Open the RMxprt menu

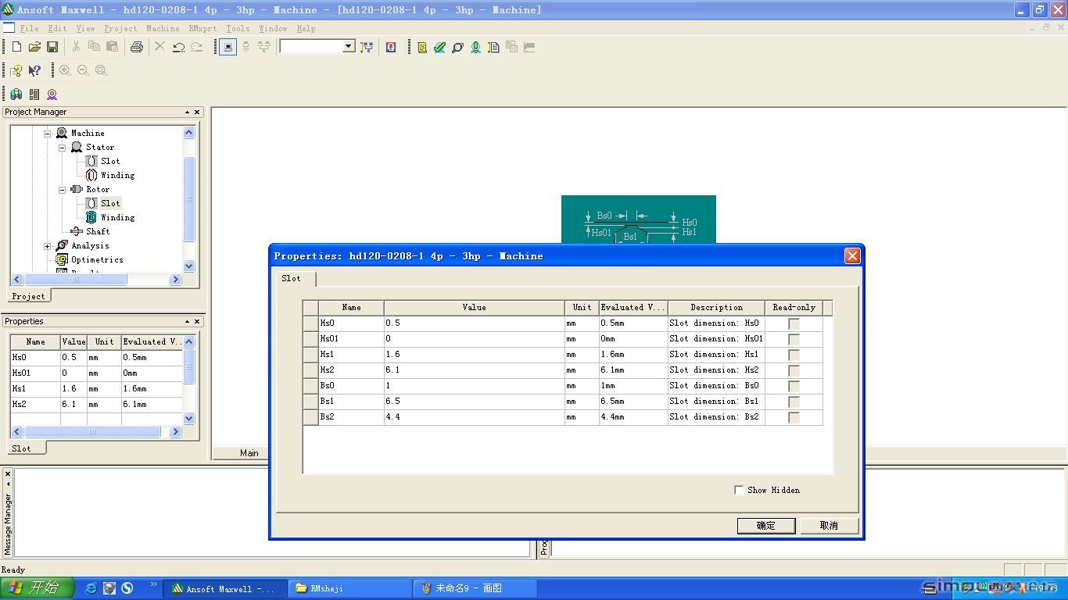coord(202,28)
